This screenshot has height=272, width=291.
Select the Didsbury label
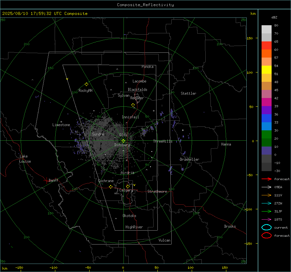(122, 145)
